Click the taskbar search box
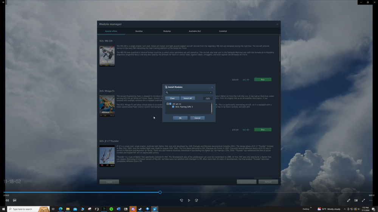 [28, 209]
